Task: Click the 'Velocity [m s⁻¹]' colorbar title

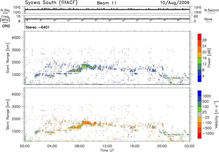Action: click(x=216, y=114)
